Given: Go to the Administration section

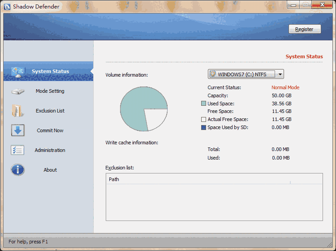Looking at the screenshot, I should pos(50,150).
